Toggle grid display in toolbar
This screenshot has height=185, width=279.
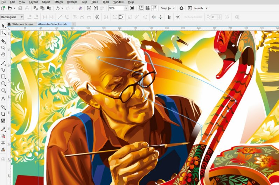(147, 8)
